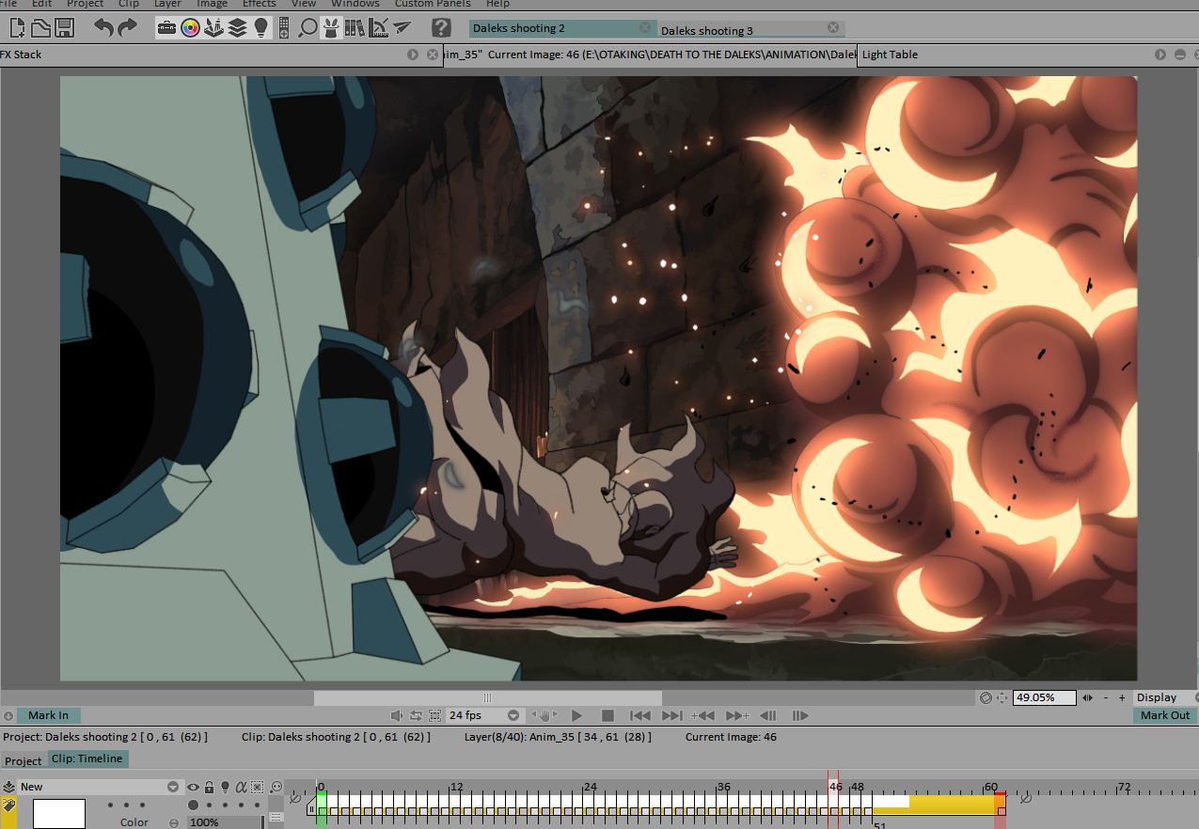This screenshot has width=1199, height=829.
Task: Open the remote control panel icon
Action: [x=283, y=28]
